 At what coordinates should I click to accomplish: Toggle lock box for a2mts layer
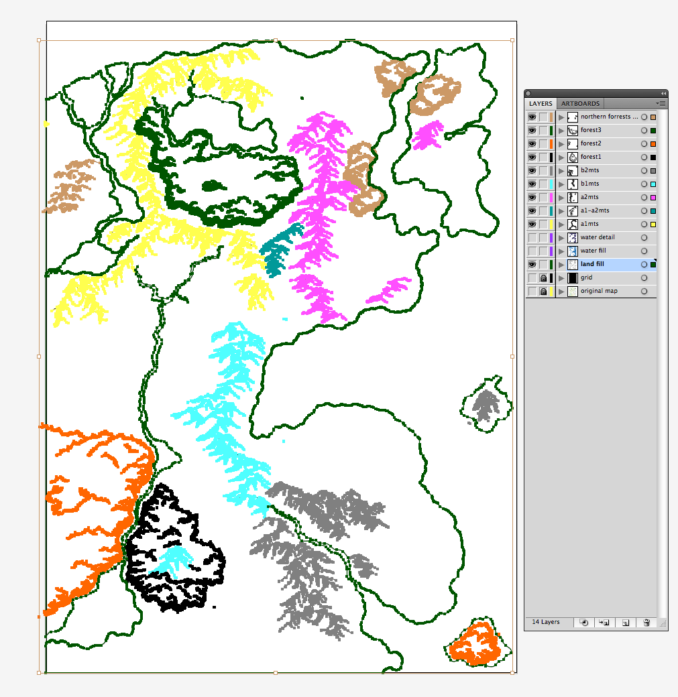click(x=543, y=197)
